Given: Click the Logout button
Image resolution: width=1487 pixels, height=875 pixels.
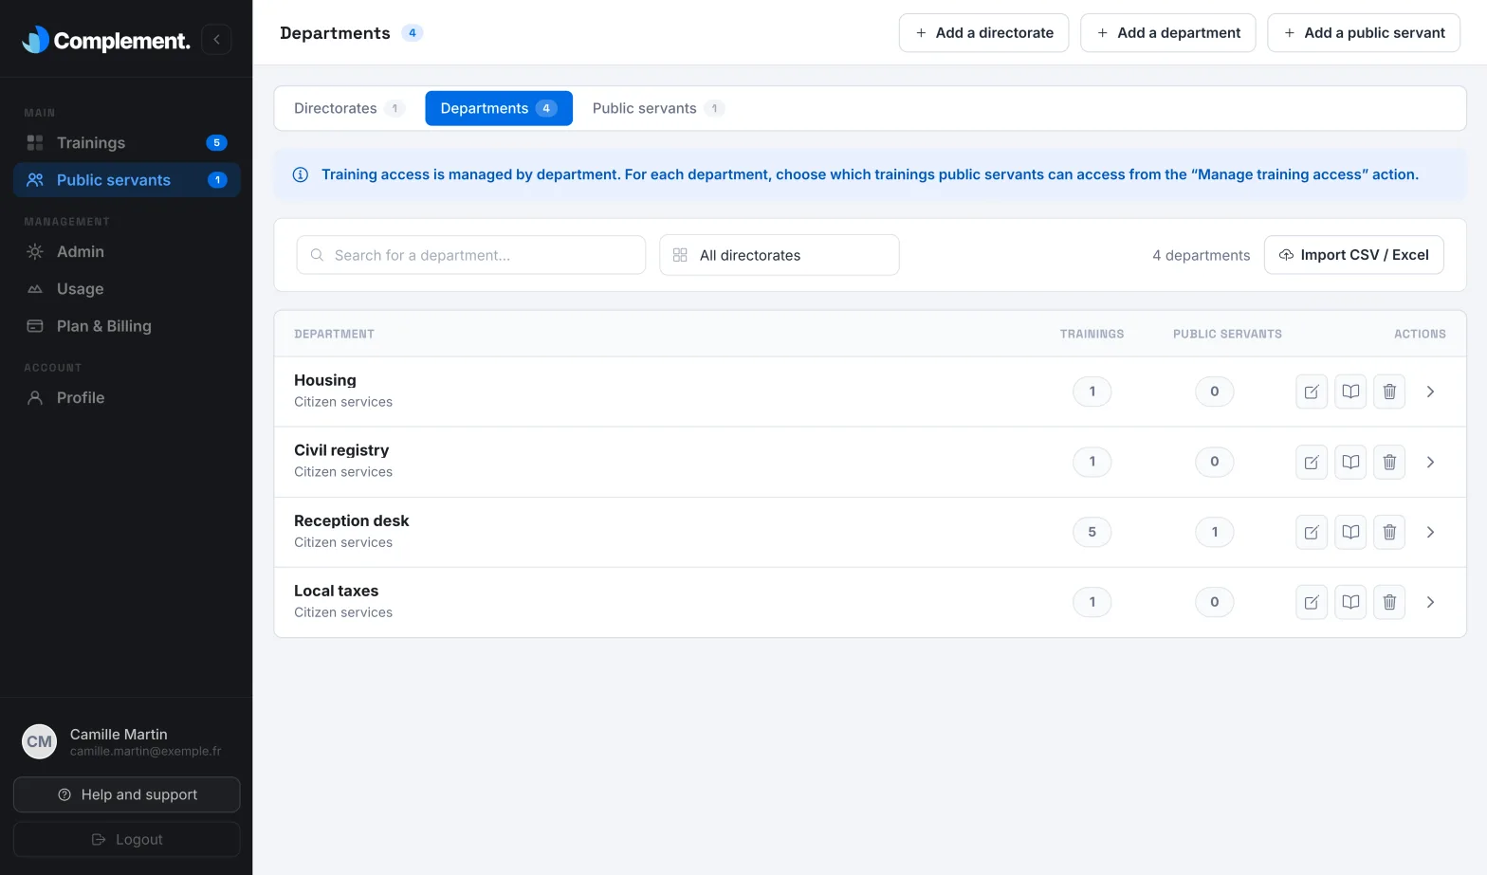Looking at the screenshot, I should tap(127, 839).
